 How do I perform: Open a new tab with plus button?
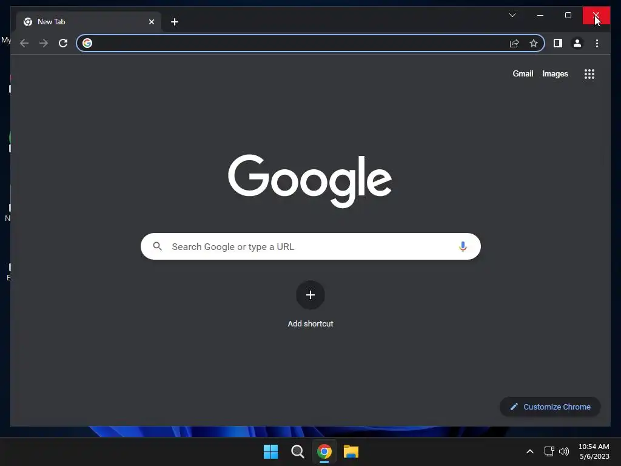[x=175, y=22]
